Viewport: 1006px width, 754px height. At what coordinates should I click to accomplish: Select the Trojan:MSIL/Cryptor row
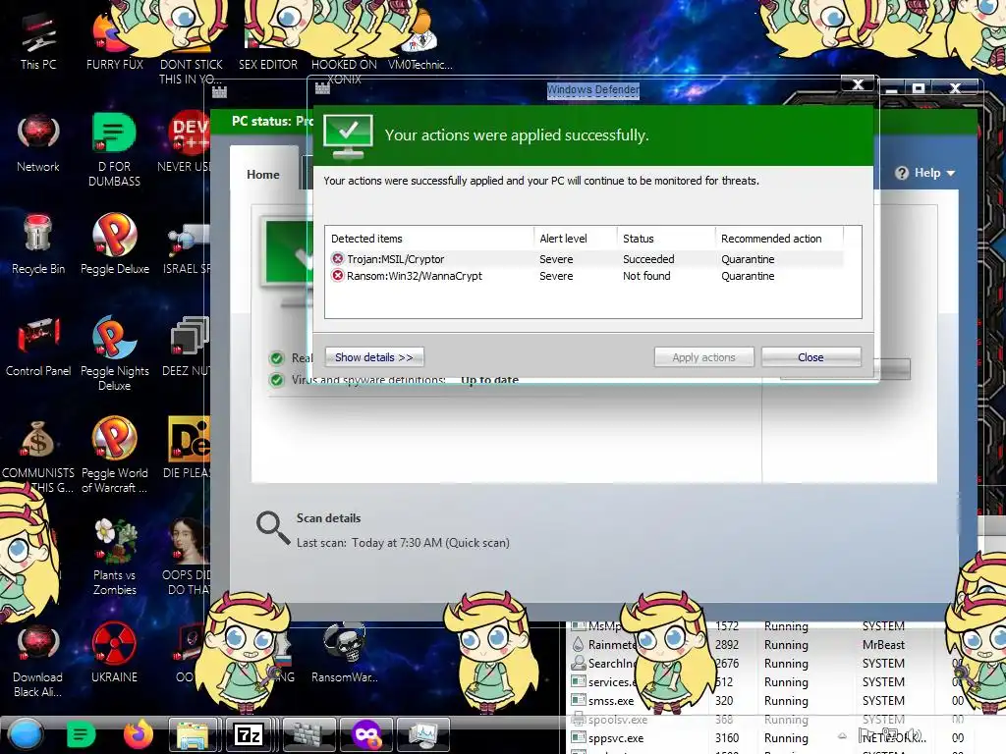click(x=586, y=259)
